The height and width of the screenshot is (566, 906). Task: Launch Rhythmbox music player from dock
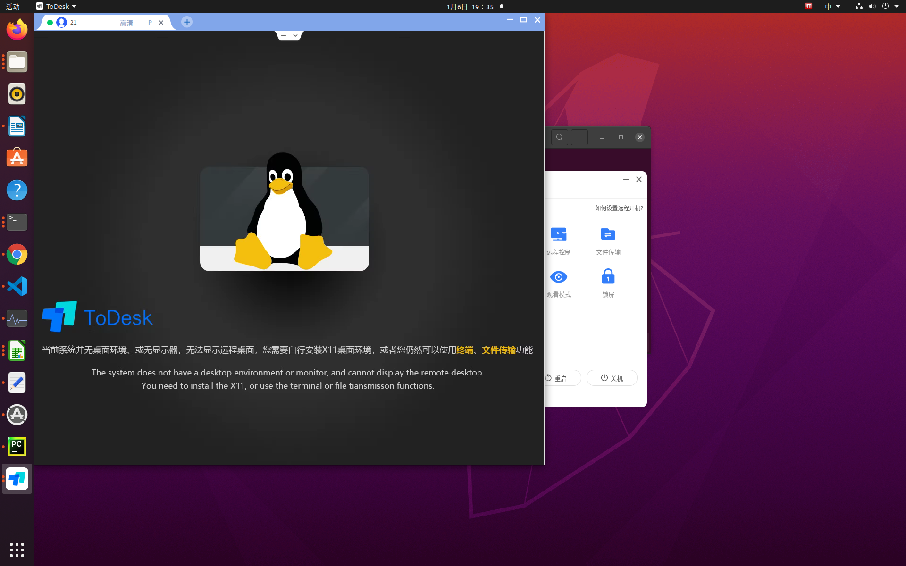point(17,94)
